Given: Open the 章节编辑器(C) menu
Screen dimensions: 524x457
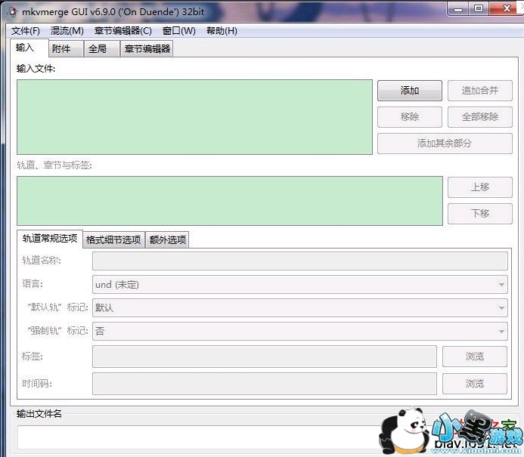Looking at the screenshot, I should point(123,31).
